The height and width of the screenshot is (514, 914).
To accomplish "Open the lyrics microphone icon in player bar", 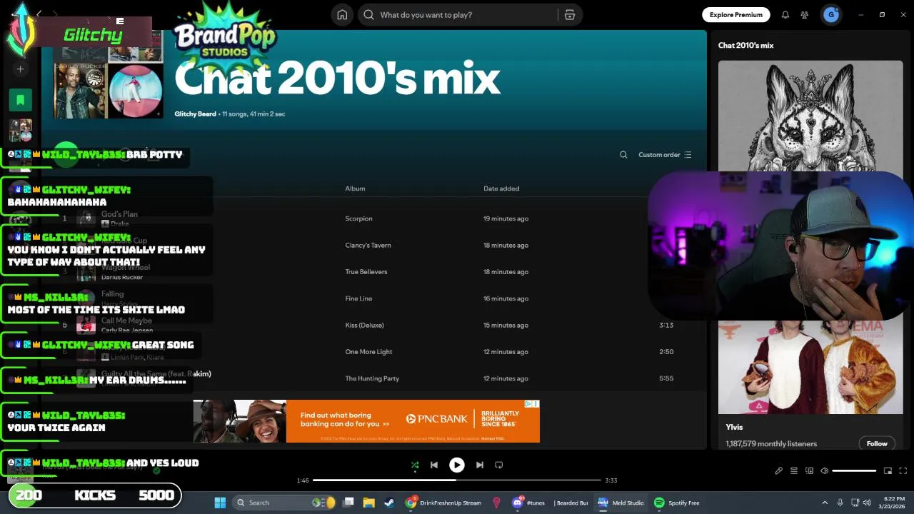I will coord(778,471).
